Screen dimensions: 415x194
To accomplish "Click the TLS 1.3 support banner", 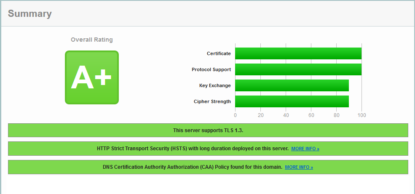I will coord(208,130).
